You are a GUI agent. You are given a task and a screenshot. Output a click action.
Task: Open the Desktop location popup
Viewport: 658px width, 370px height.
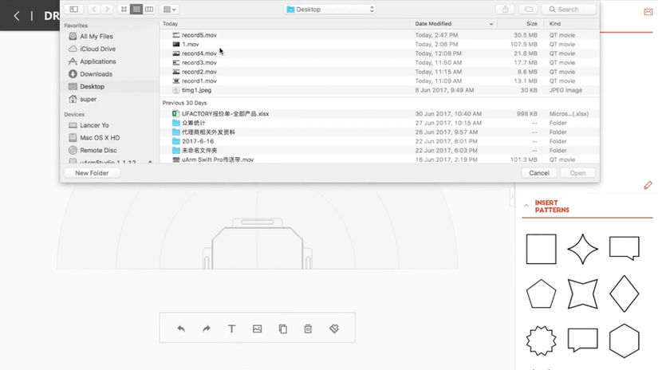330,10
